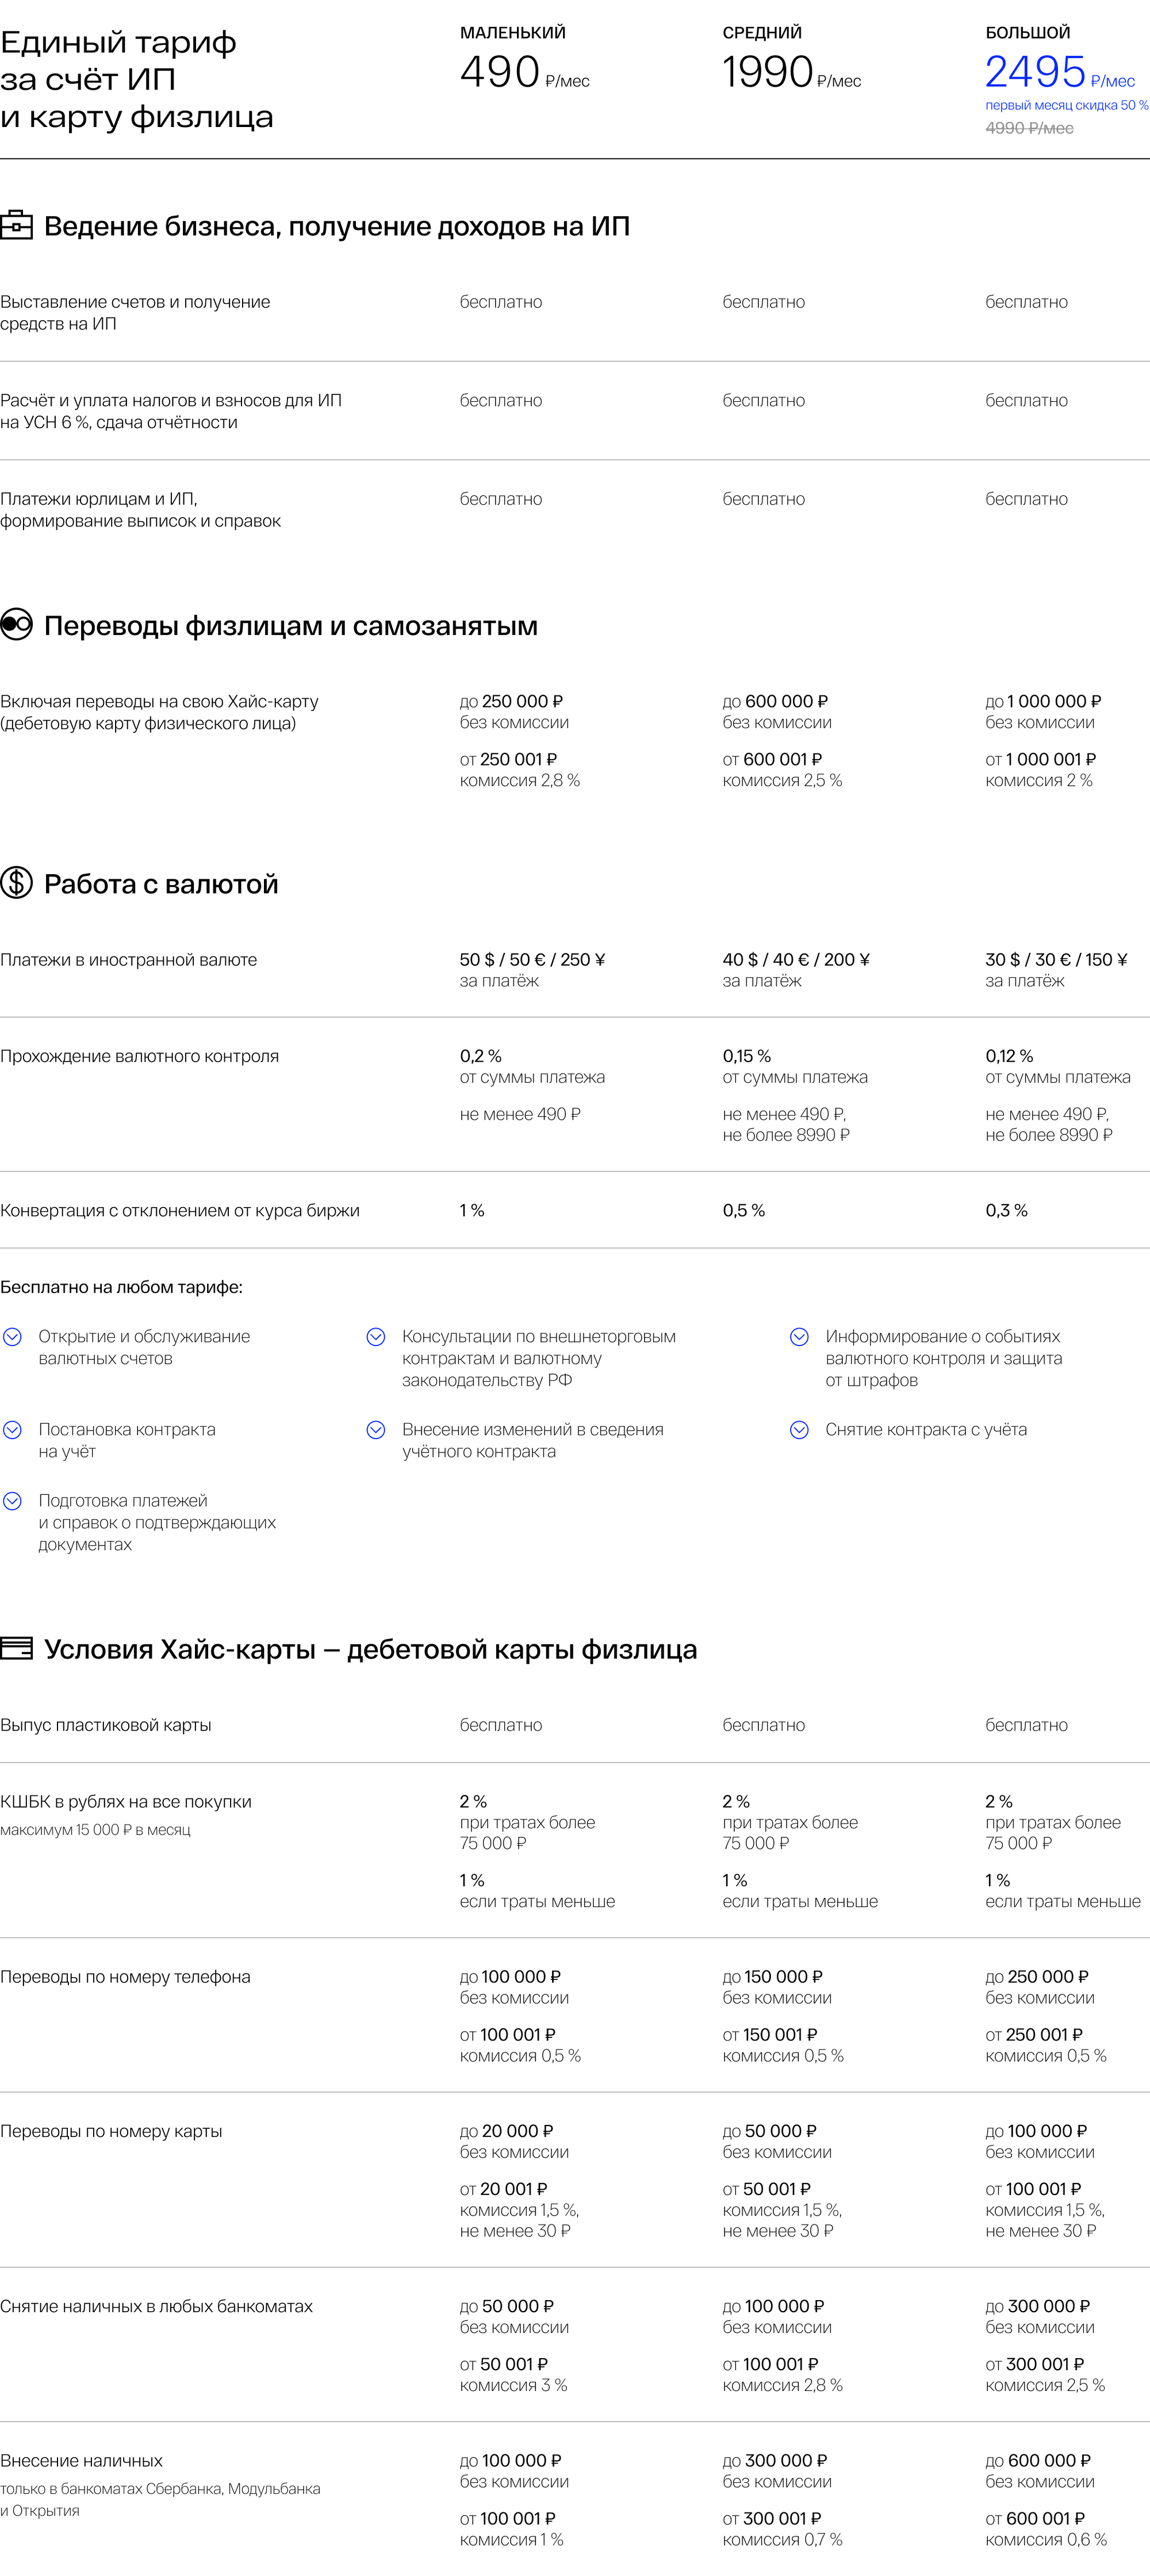This screenshot has width=1150, height=2576.
Task: Click the Бесплатно на любом тарифе label
Action: click(x=121, y=1287)
